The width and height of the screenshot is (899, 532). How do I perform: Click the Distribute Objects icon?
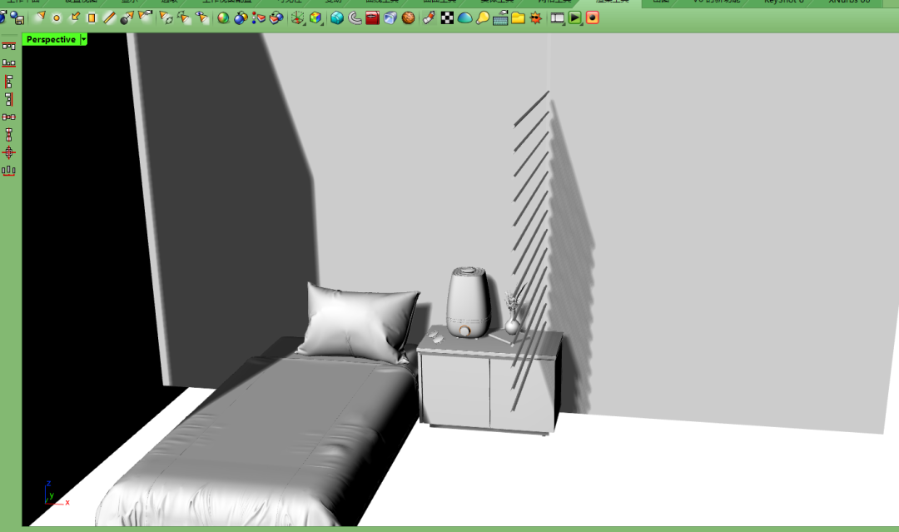(x=9, y=171)
